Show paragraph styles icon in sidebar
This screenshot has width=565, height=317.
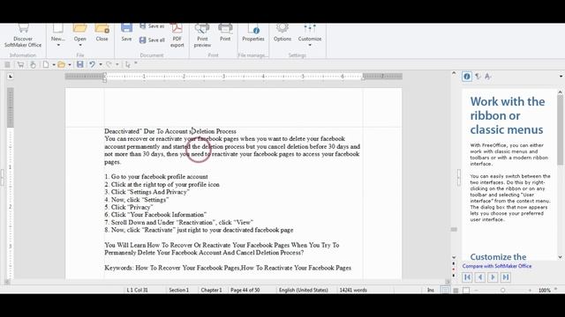(478, 77)
